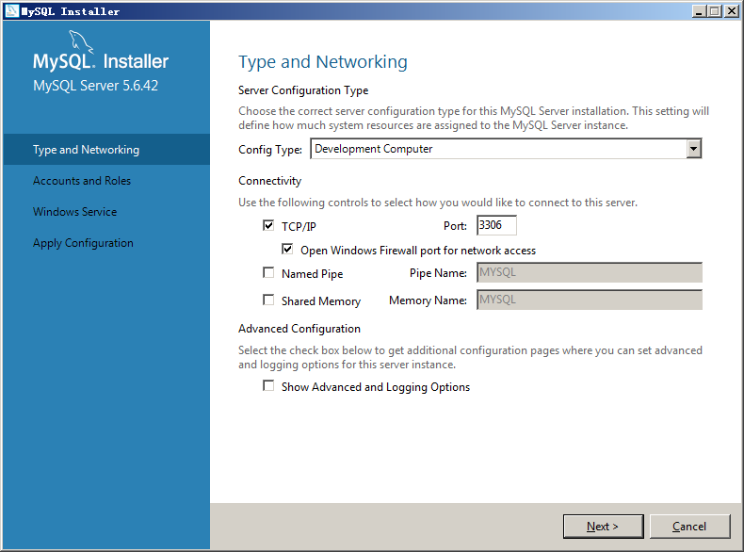Screen dimensions: 744x552
Task: Go to the Type and Networking step
Action: [x=106, y=150]
